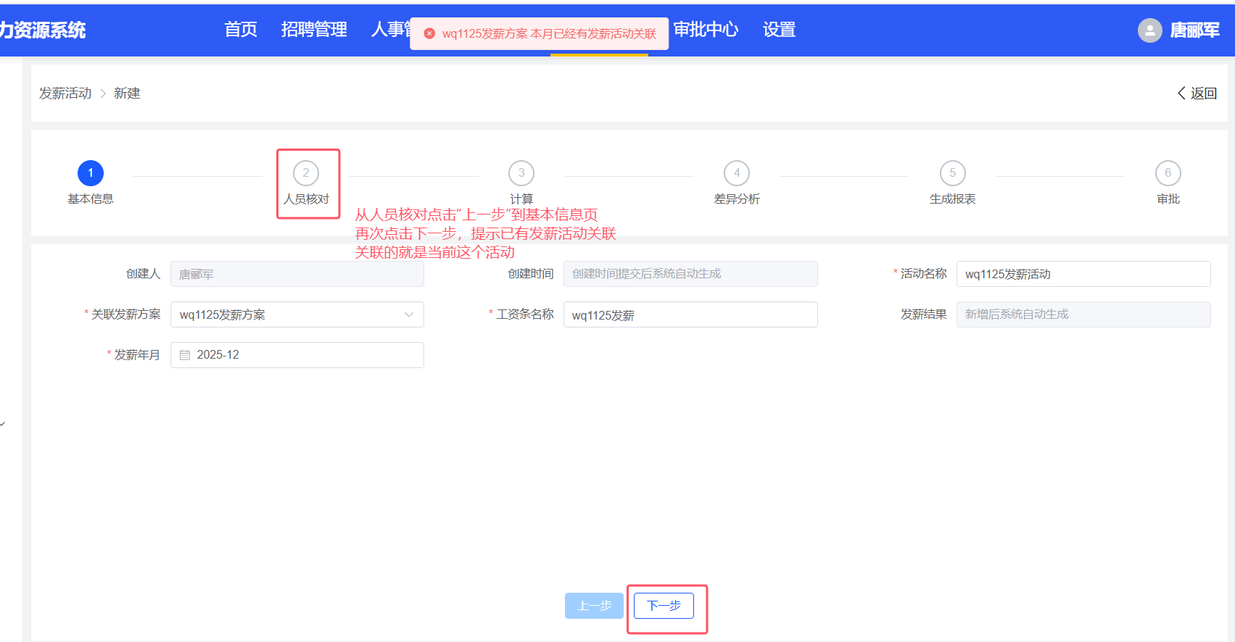The image size is (1235, 642).
Task: Click the 发薪年月 field label
Action: point(137,355)
